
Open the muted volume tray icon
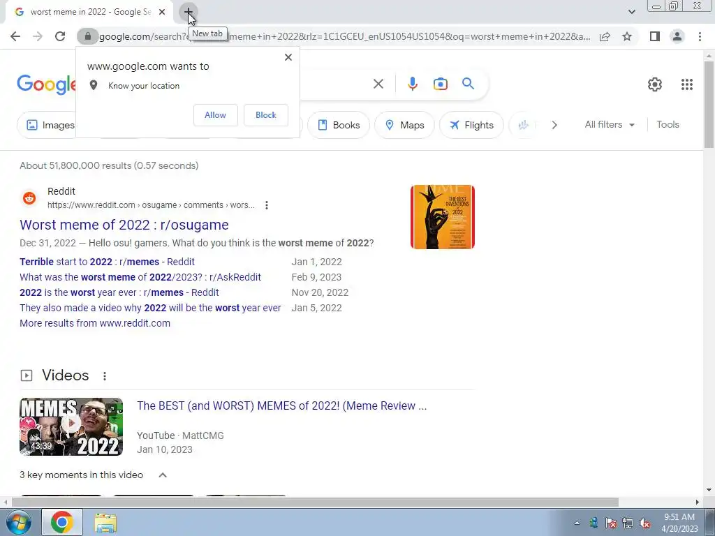point(644,523)
